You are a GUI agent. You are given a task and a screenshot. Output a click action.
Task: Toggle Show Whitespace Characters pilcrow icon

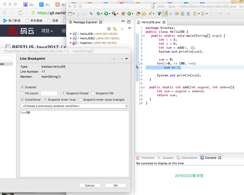[188, 13]
